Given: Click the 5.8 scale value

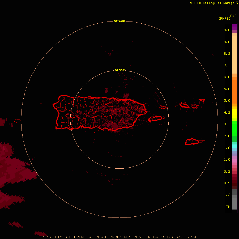Looking at the screenshot, I should point(227,89).
